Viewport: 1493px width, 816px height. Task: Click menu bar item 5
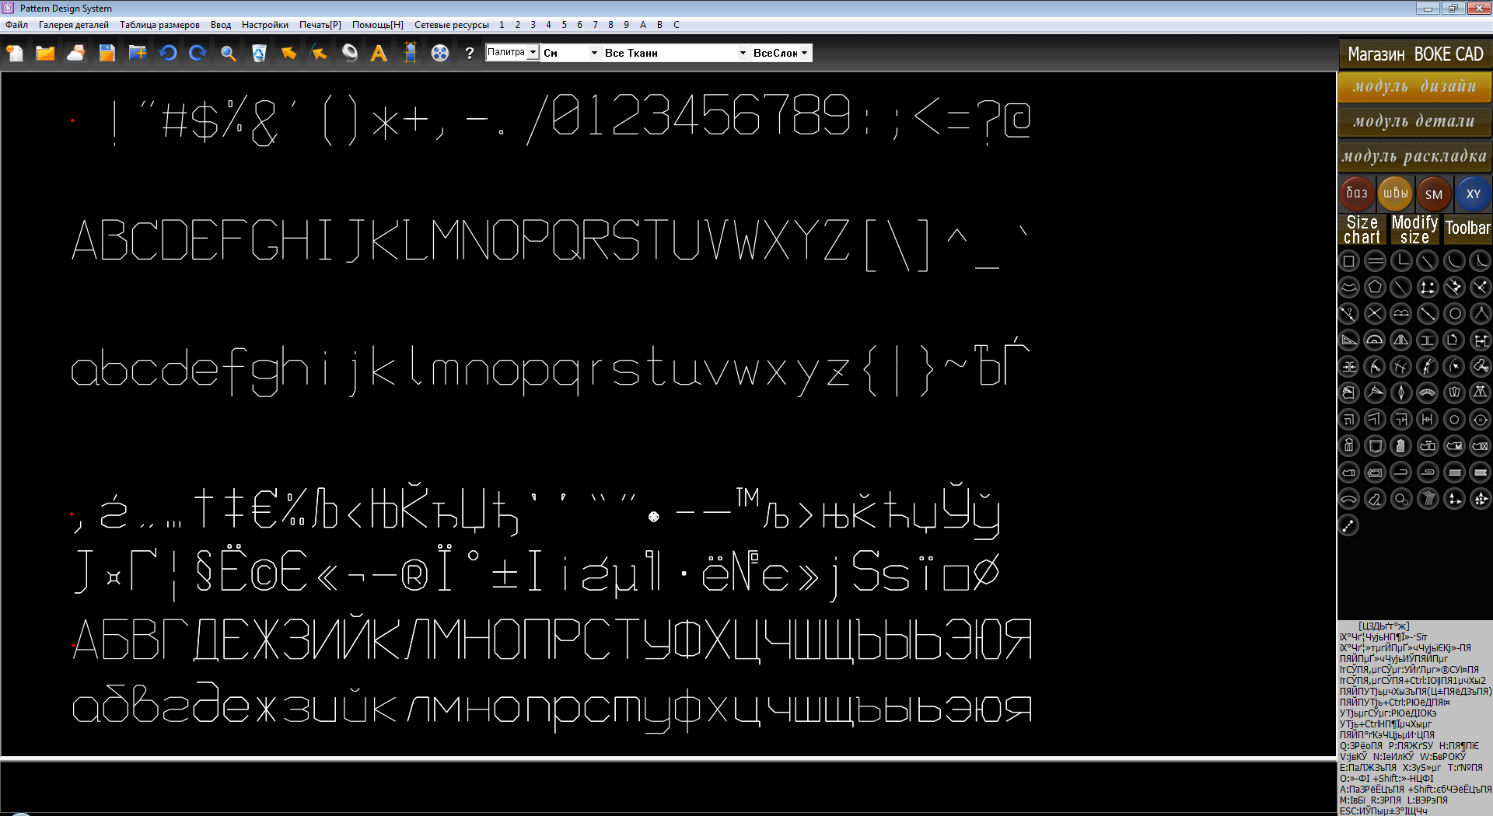tap(564, 25)
